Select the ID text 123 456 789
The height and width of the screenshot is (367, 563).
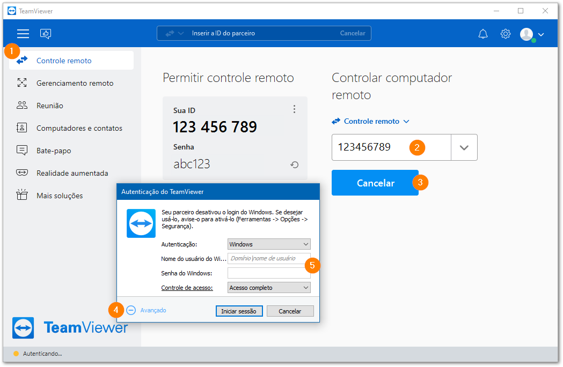click(215, 127)
